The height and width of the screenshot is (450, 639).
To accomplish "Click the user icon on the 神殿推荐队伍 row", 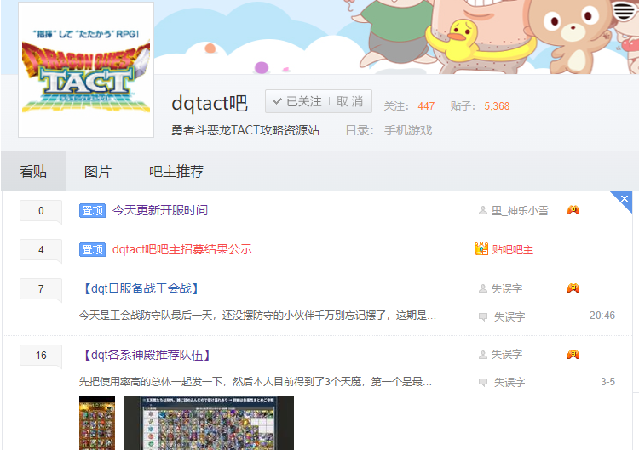I will pos(483,355).
